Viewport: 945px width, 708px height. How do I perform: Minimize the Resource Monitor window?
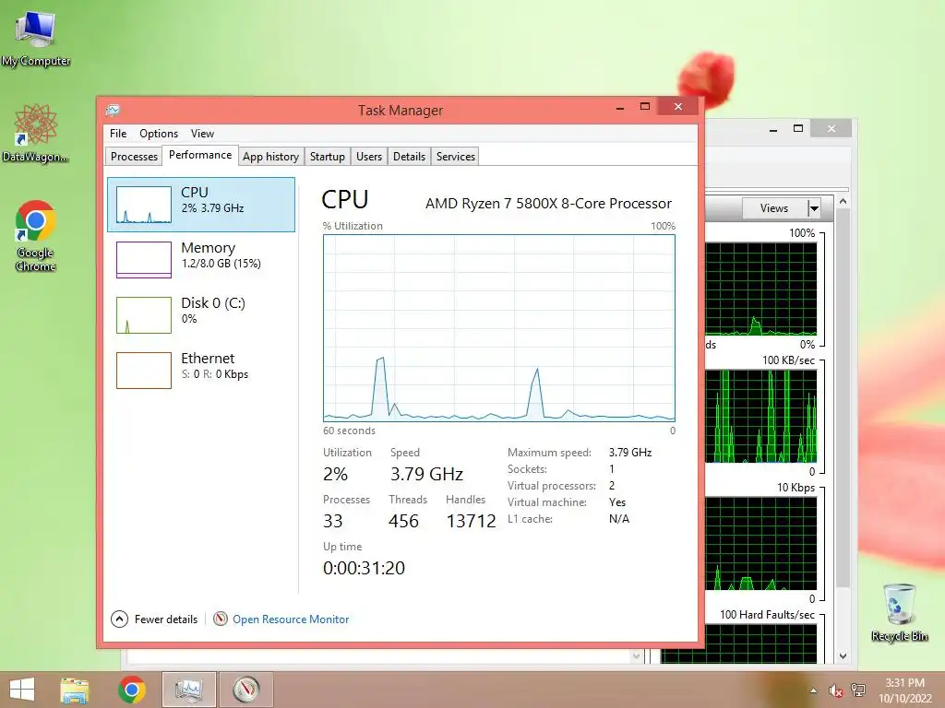click(x=773, y=128)
